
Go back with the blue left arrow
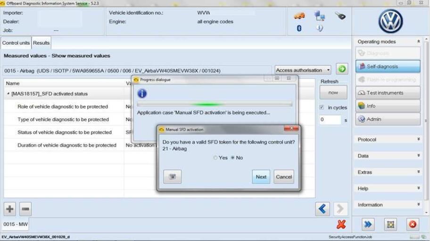pyautogui.click(x=322, y=209)
